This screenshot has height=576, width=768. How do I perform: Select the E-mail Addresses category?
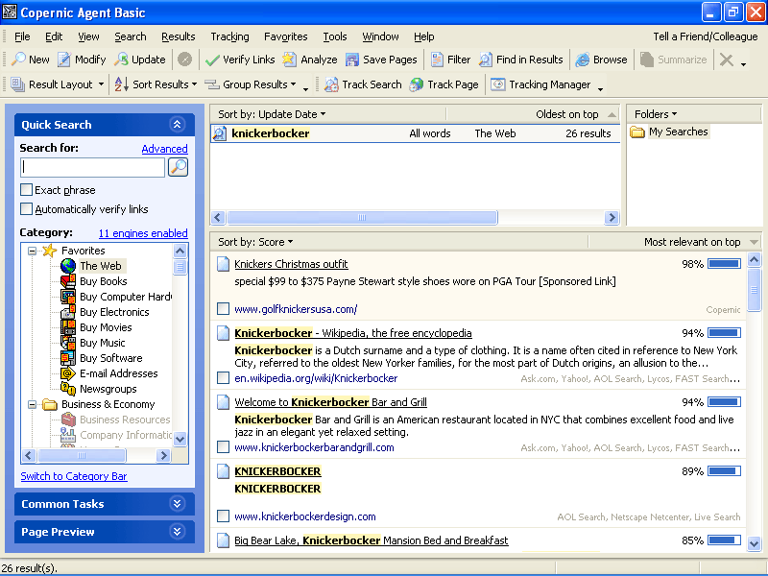[x=118, y=373]
